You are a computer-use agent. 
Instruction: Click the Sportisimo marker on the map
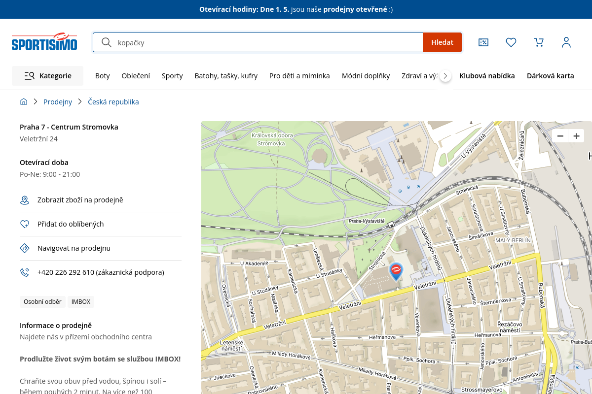[x=396, y=271]
